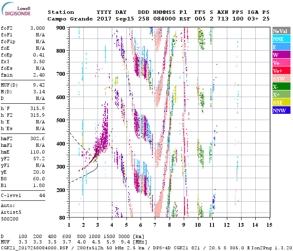The image size is (293, 251).
Task: Click the foF2 value 3.000
Action: [37, 28]
